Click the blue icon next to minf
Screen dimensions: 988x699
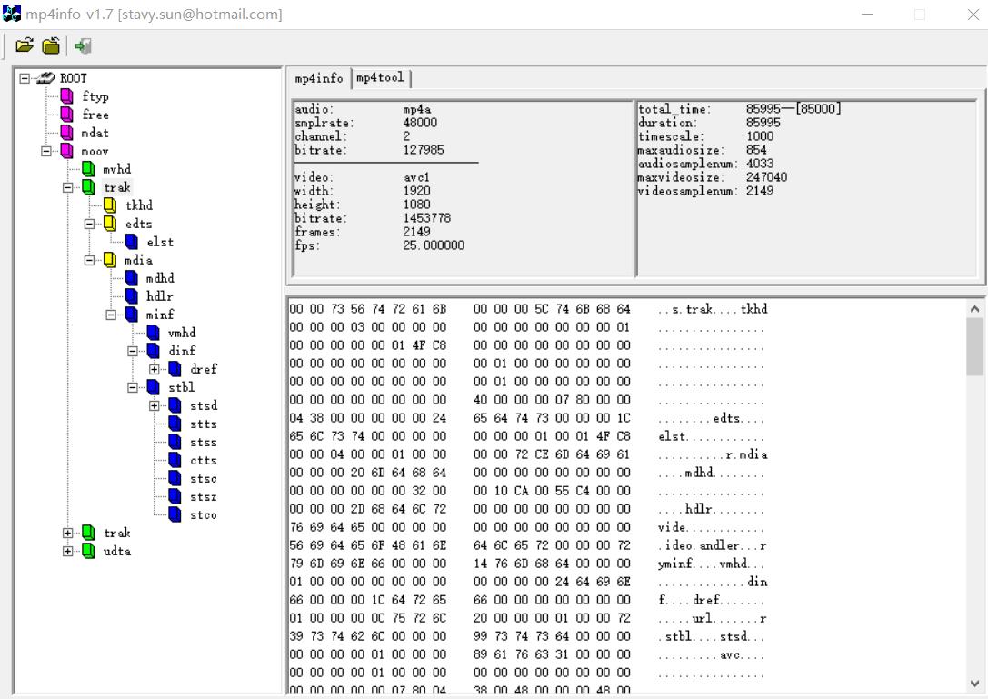132,315
